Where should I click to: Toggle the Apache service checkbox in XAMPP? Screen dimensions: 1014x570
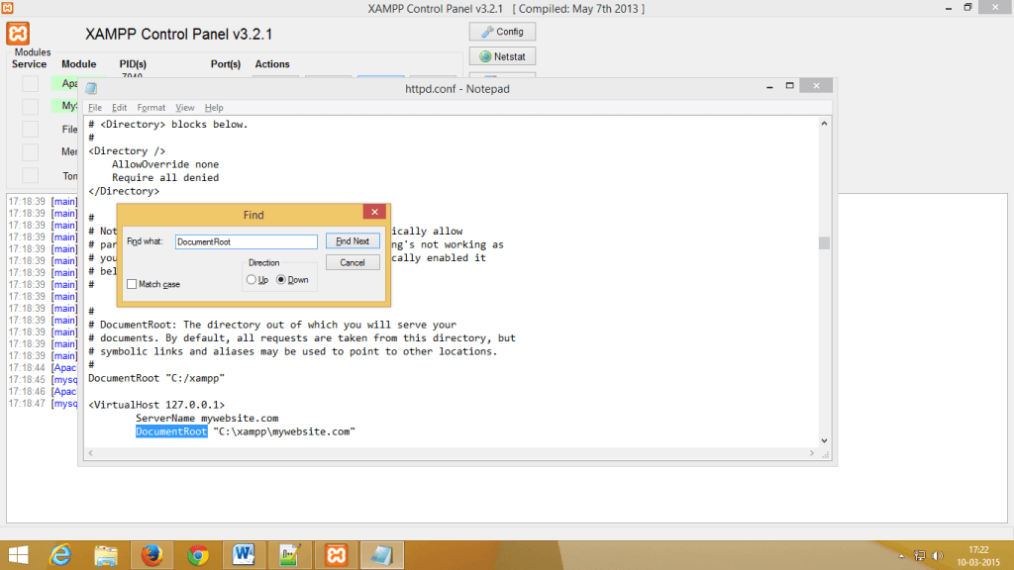tap(30, 83)
